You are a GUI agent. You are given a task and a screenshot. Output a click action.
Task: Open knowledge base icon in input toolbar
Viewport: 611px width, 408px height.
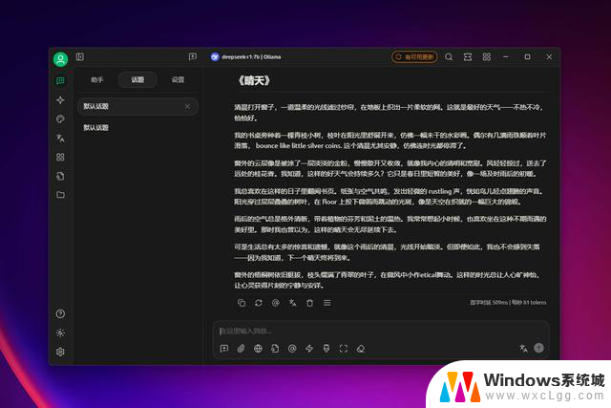point(275,349)
